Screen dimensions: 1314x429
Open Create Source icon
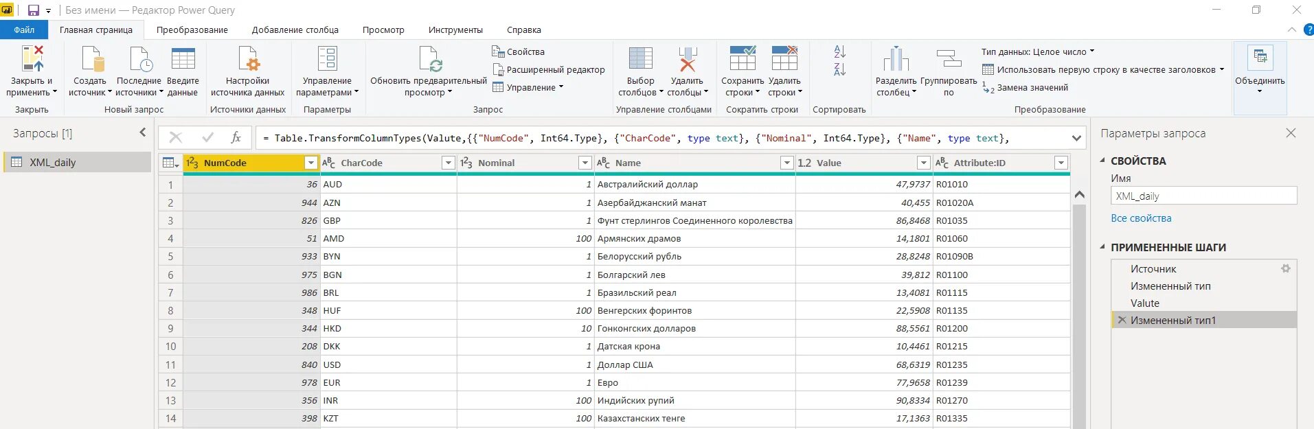pos(92,59)
